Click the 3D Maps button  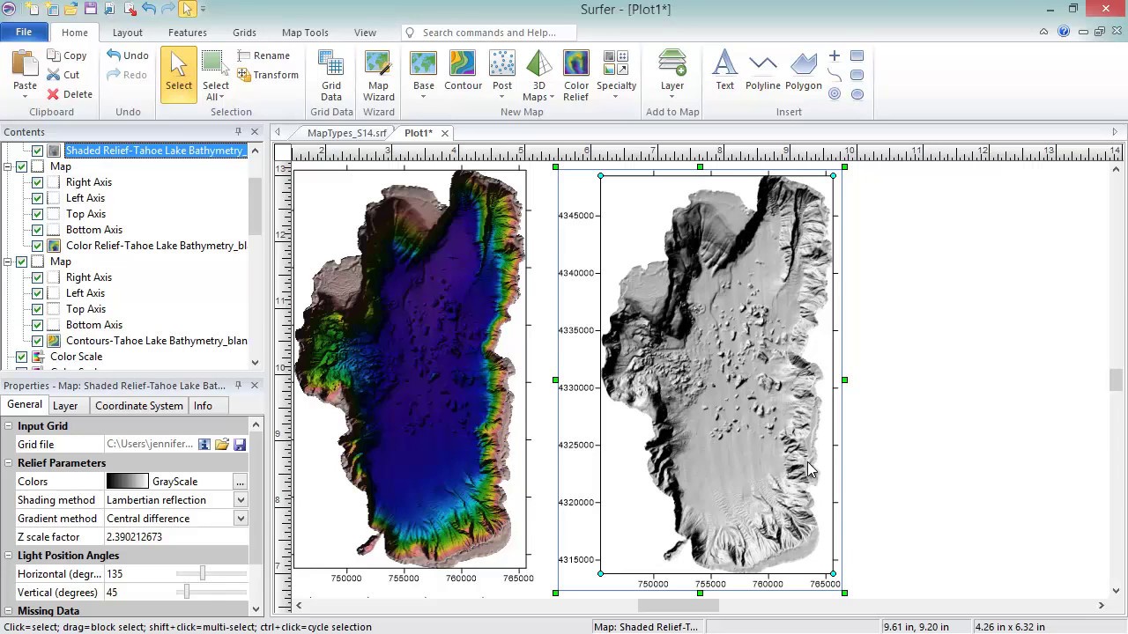(538, 76)
